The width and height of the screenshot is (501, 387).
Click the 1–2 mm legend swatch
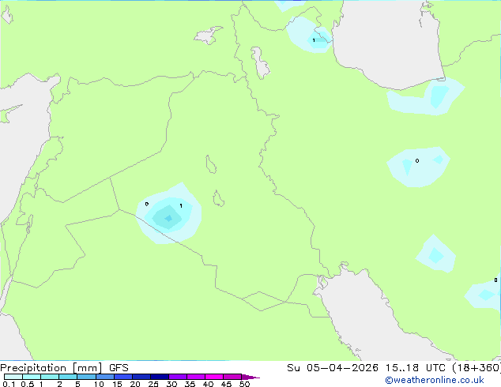50,377
